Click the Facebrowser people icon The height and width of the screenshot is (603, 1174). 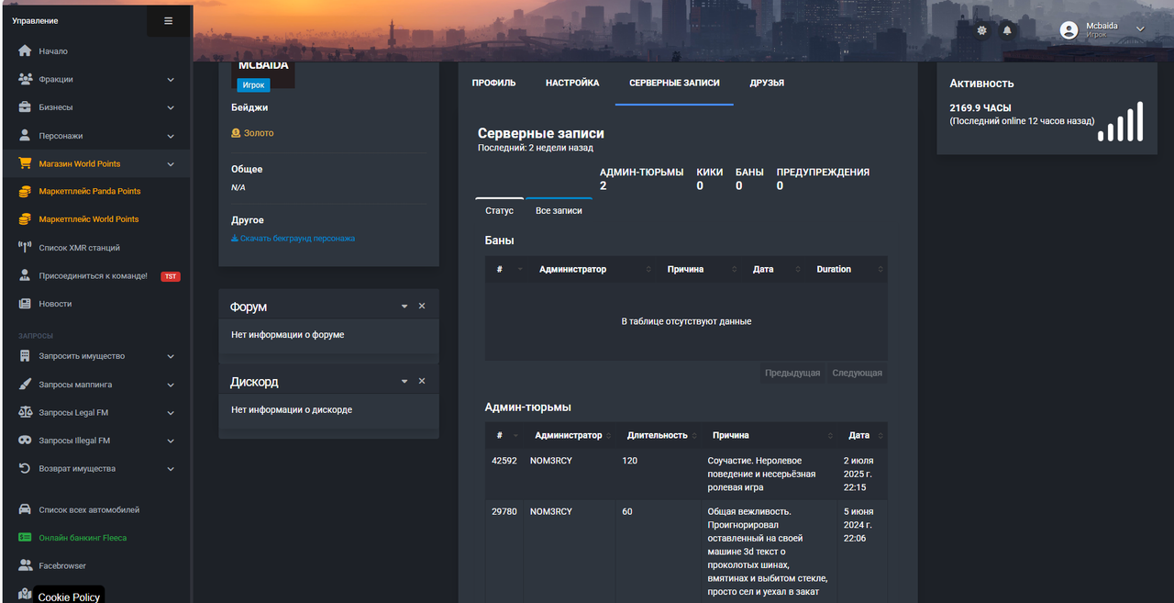point(25,565)
